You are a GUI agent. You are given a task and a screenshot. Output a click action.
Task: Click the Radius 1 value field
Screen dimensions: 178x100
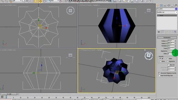pos(171,41)
